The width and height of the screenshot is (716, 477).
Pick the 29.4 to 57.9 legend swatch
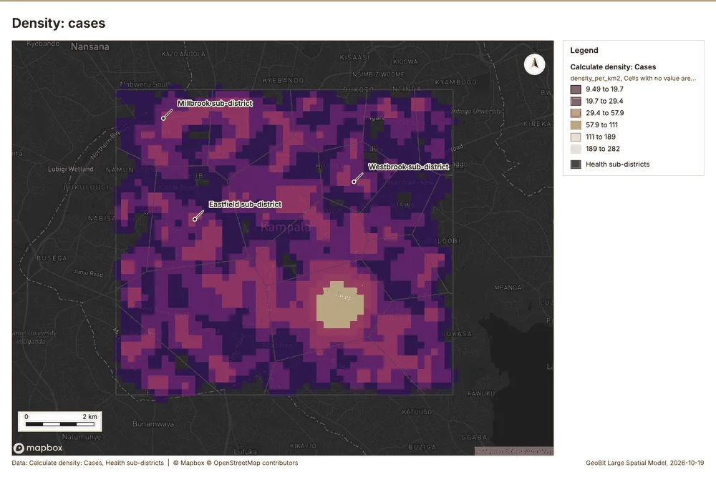point(576,113)
